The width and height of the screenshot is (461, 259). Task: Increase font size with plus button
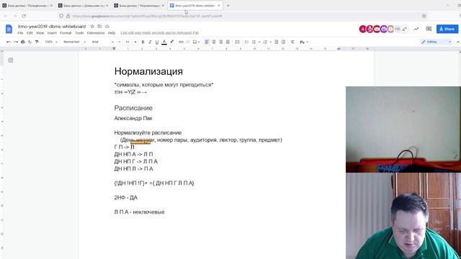(135, 42)
